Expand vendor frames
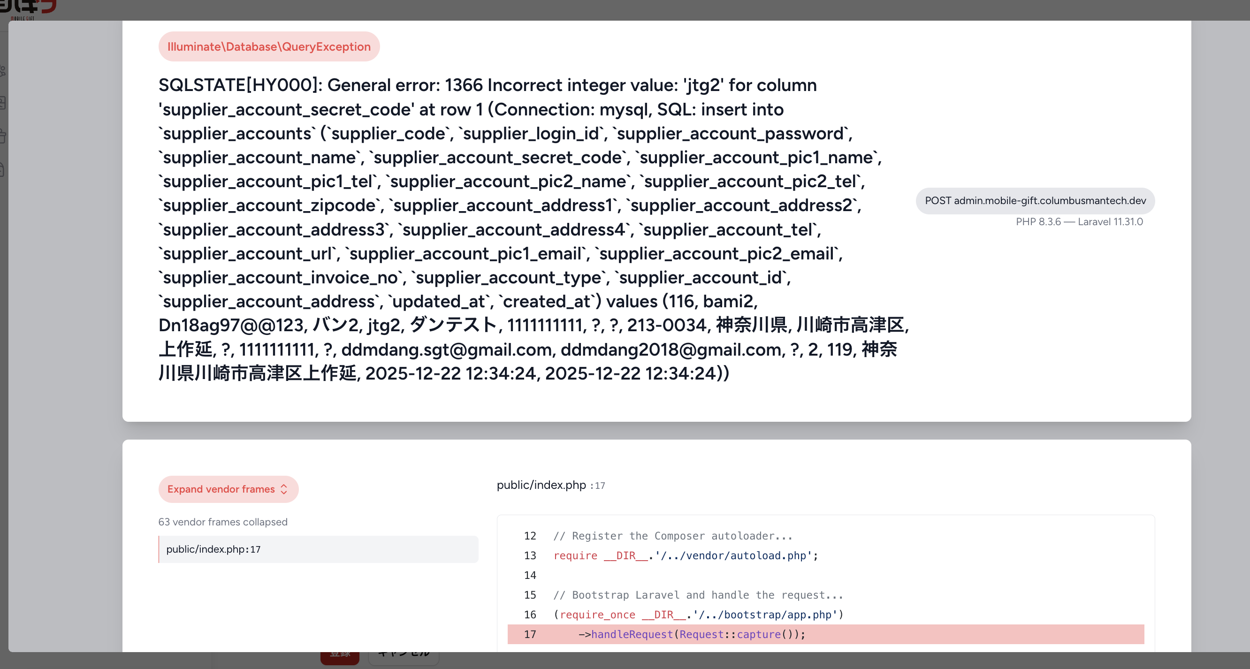Viewport: 1250px width, 669px height. point(221,489)
